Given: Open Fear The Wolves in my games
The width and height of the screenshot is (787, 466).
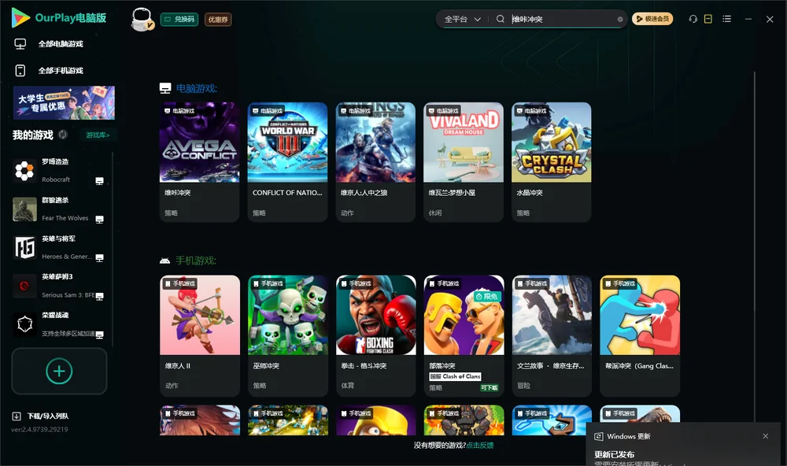Looking at the screenshot, I should (x=59, y=209).
